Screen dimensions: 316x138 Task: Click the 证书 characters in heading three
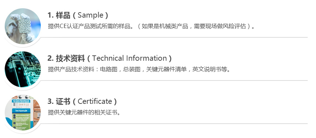(x=63, y=101)
